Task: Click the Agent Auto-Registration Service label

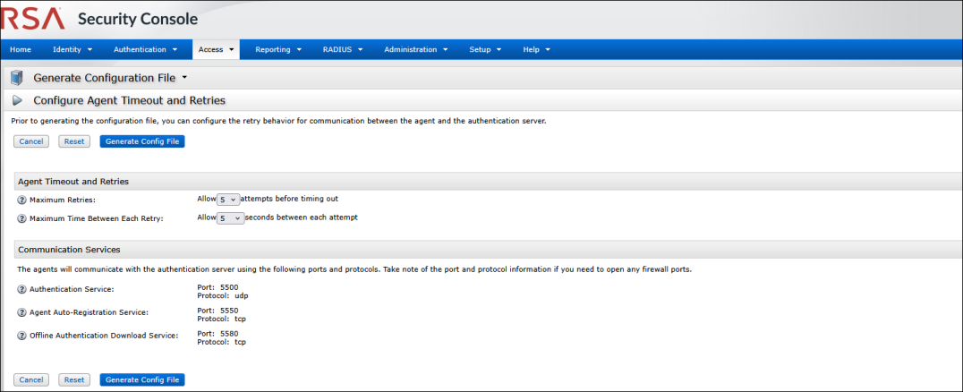Action: [89, 312]
